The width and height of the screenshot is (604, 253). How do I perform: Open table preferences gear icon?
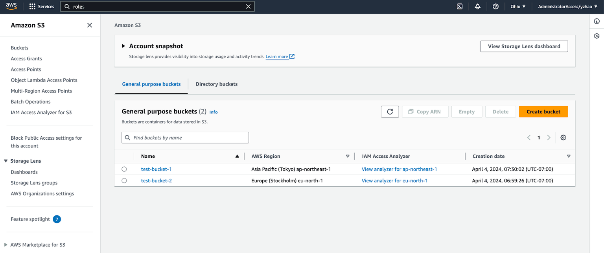pos(563,138)
